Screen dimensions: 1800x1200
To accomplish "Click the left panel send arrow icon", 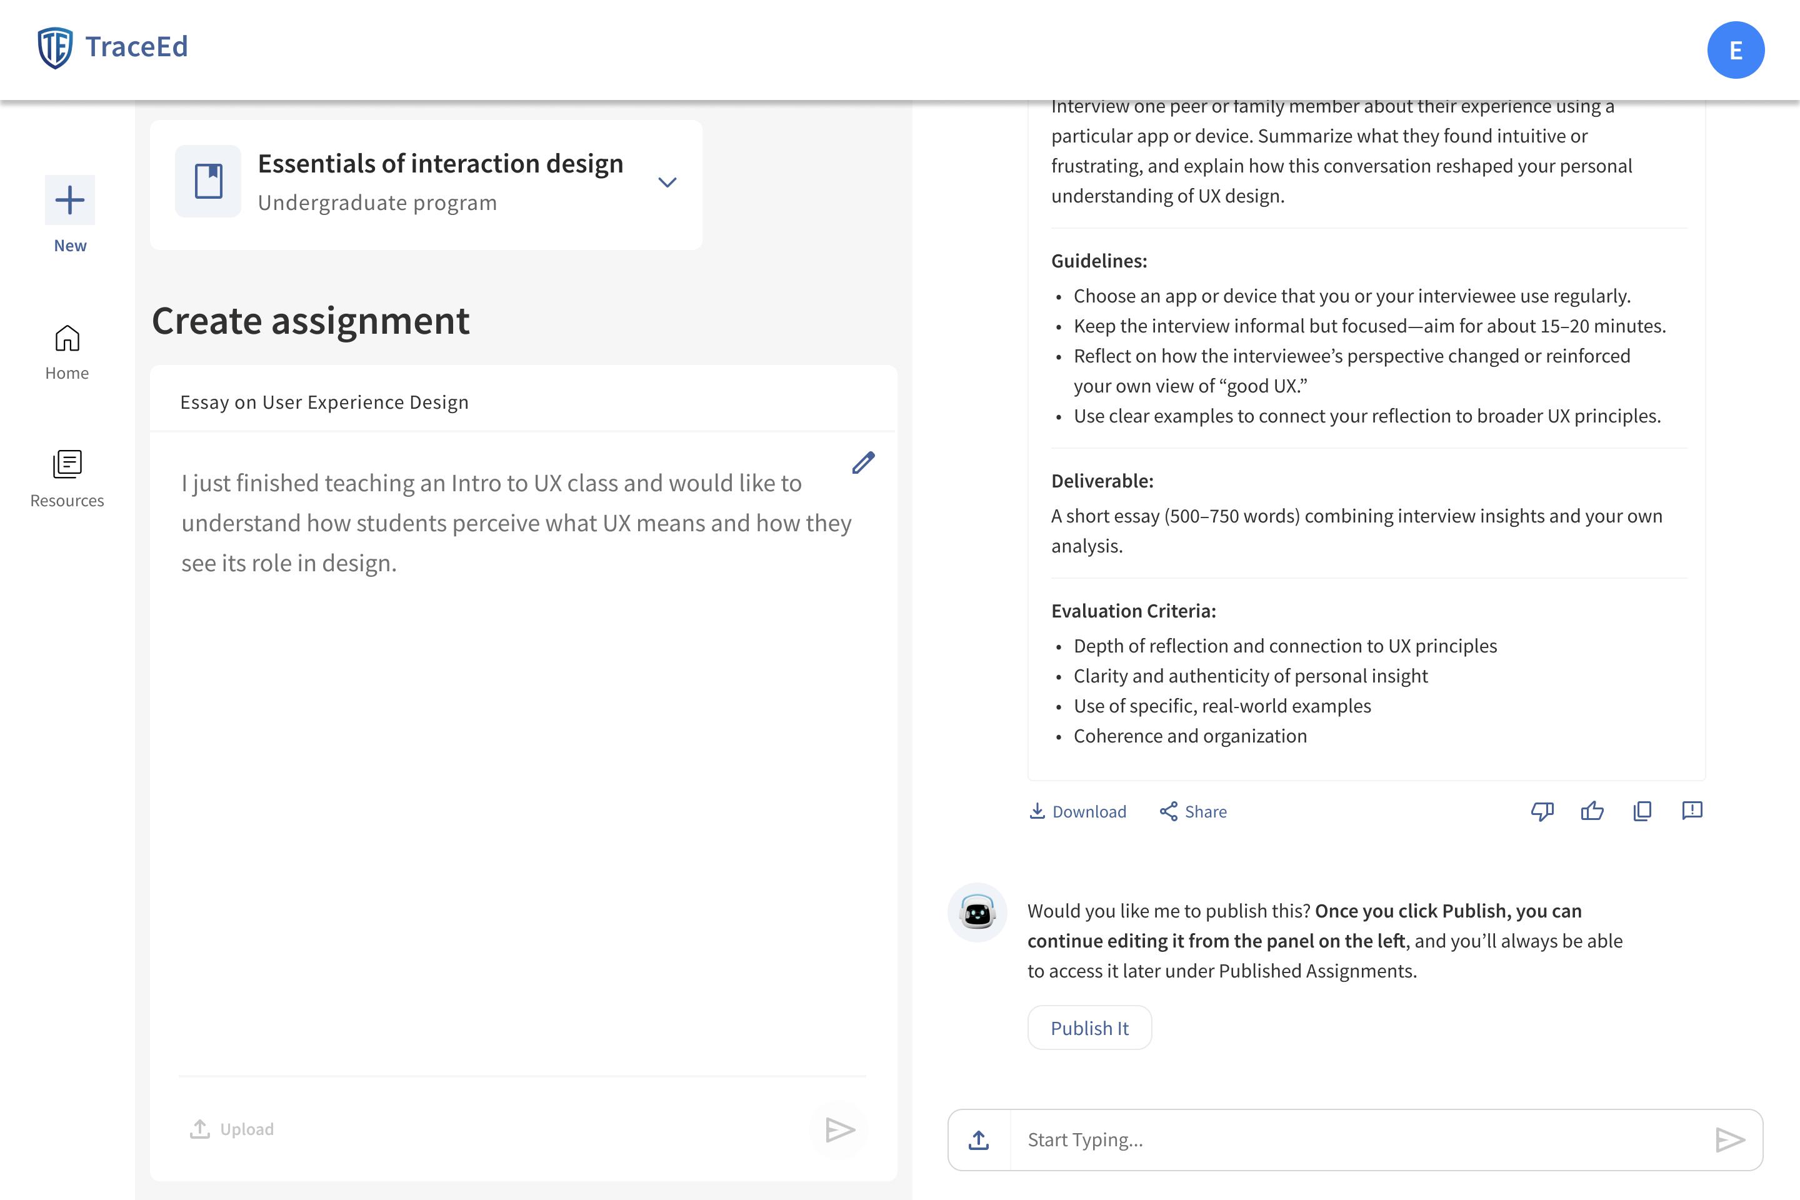I will [x=839, y=1129].
